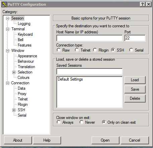Select the Appearance category
Image resolution: width=153 pixels, height=148 pixels.
point(28,56)
